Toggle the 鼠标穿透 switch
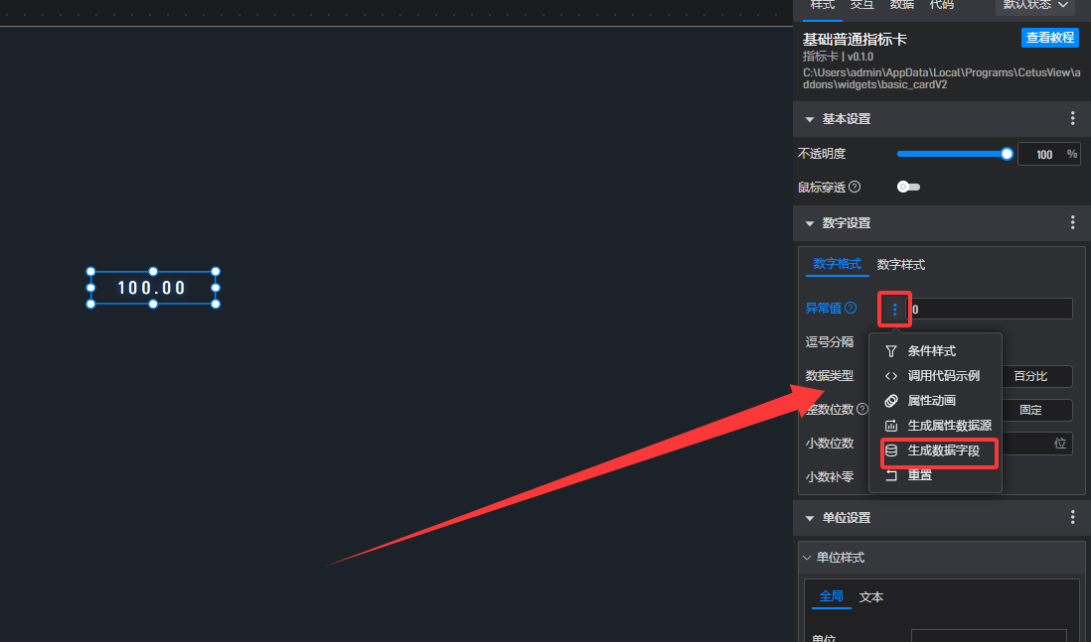1091x642 pixels. pyautogui.click(x=908, y=187)
